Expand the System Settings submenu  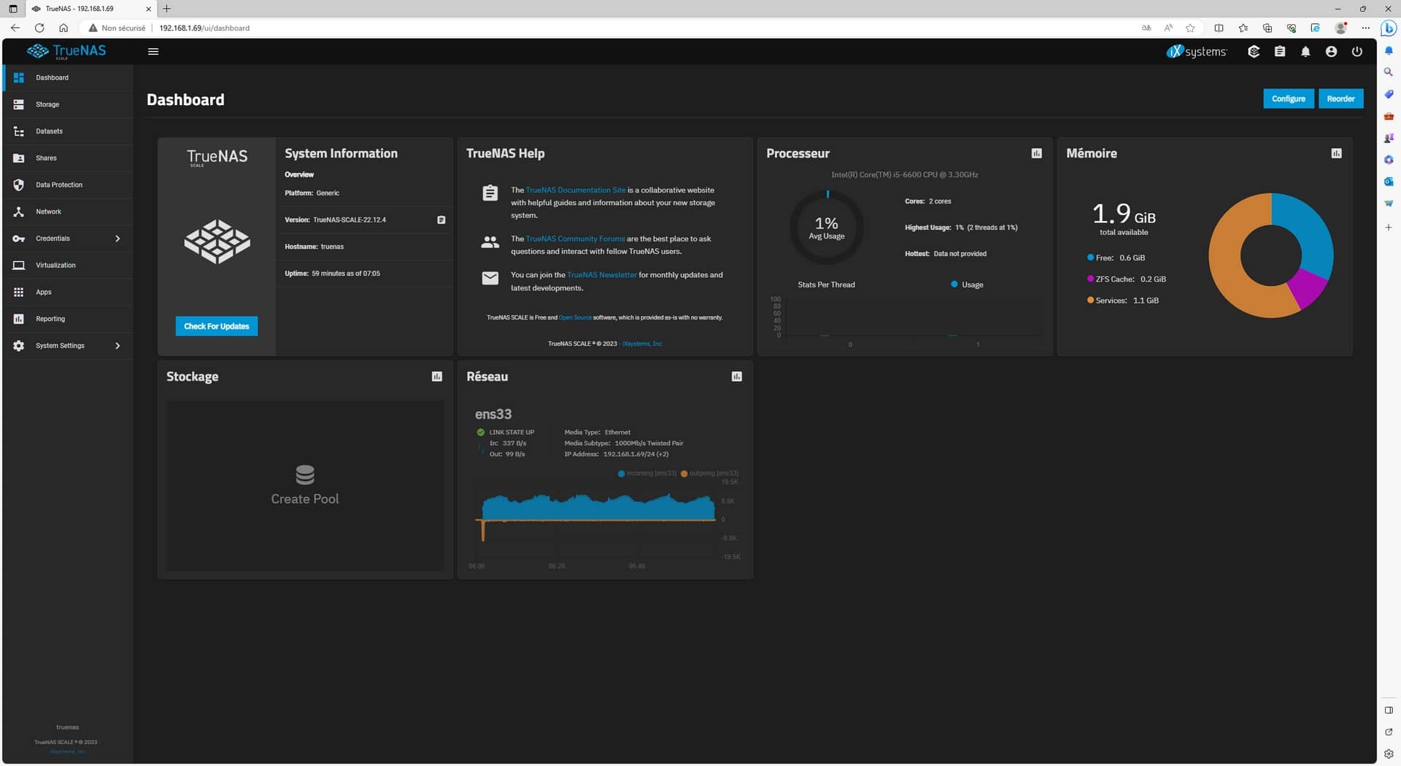(x=117, y=346)
